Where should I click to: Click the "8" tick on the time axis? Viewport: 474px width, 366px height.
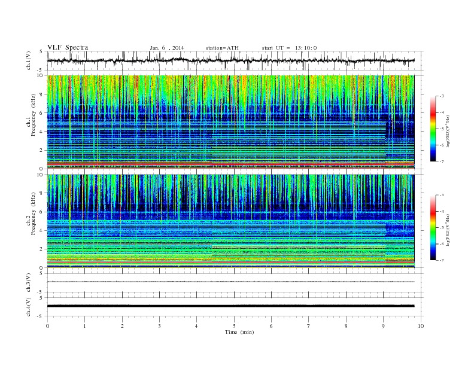tap(346, 326)
